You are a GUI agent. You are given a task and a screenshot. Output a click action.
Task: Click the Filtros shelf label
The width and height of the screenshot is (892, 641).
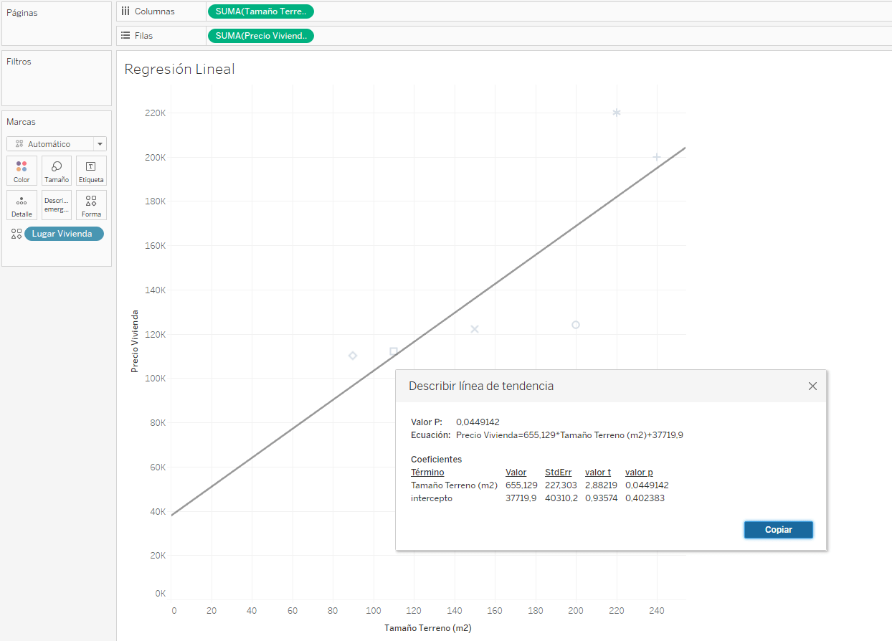[x=19, y=62]
